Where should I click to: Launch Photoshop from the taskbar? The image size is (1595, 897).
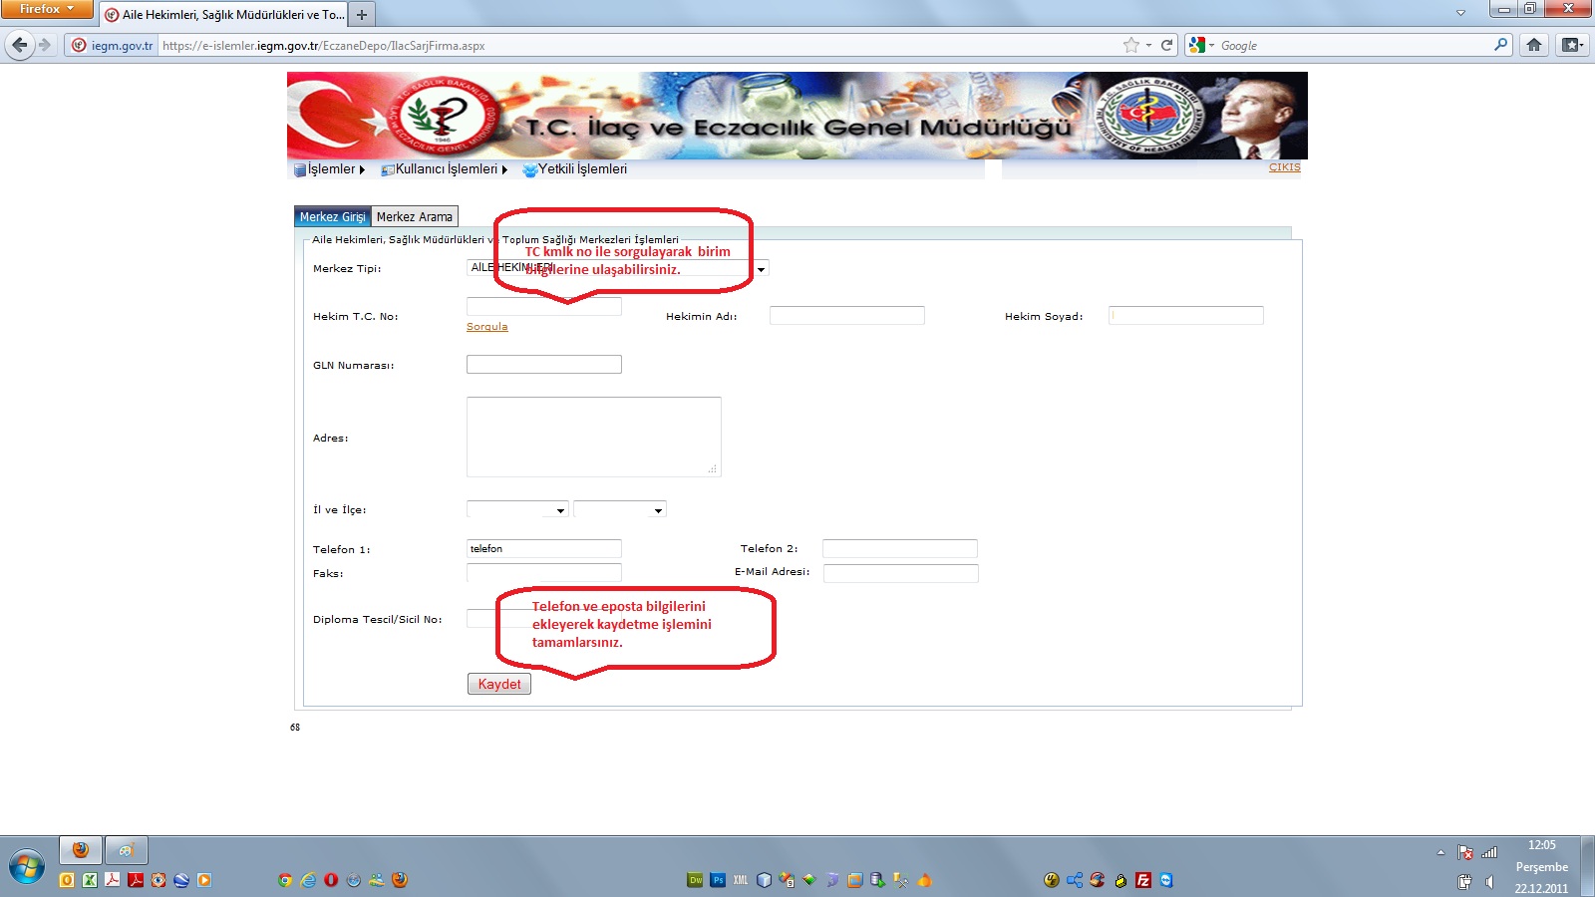[718, 880]
